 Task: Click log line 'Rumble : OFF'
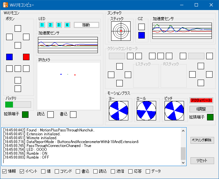coord(26,157)
